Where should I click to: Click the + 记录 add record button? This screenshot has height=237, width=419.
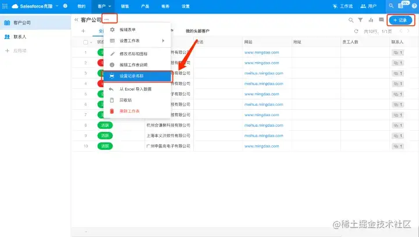(x=400, y=20)
